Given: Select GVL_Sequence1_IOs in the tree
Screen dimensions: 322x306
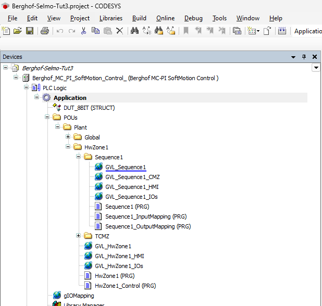Looking at the screenshot, I should coord(131,197).
